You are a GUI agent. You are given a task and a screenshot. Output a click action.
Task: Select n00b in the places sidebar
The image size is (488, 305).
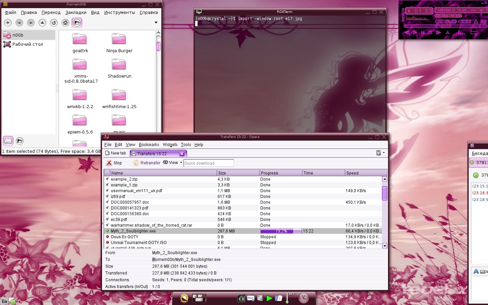[x=28, y=35]
